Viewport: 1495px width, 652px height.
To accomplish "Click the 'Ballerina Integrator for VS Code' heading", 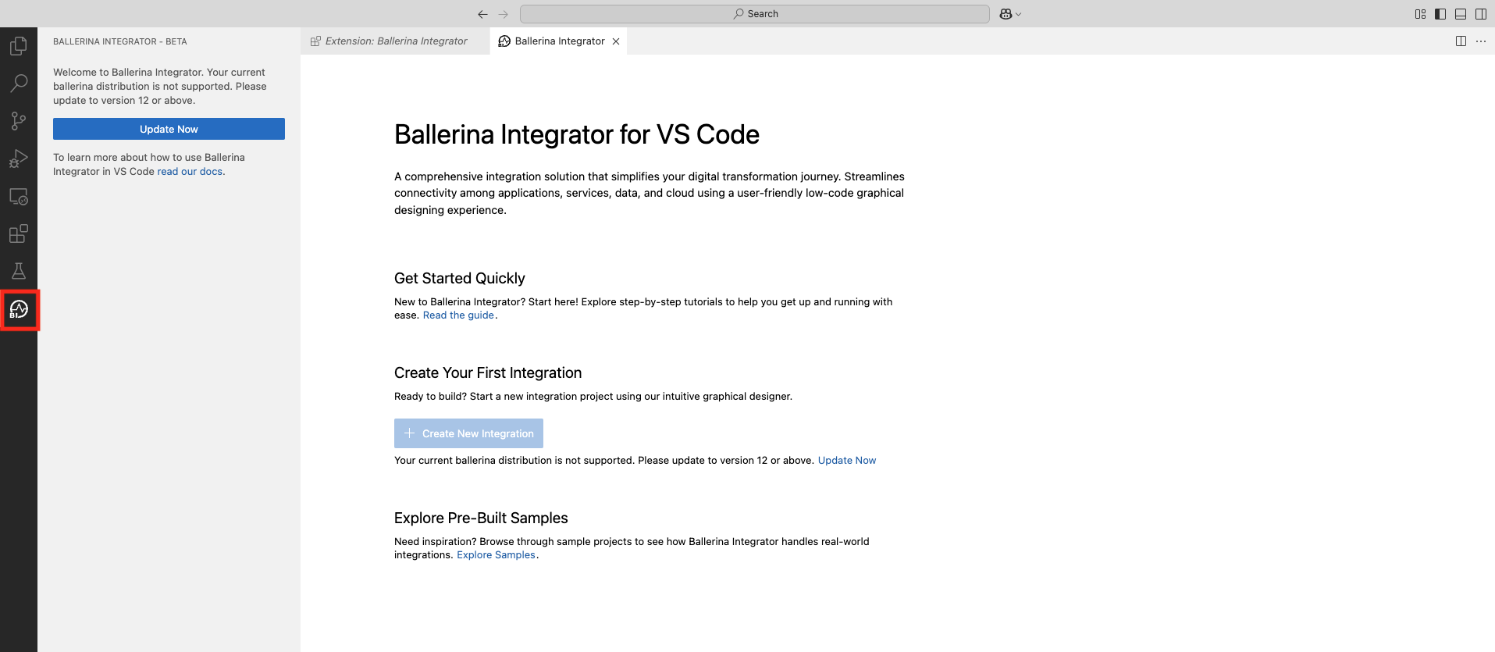I will 577,134.
